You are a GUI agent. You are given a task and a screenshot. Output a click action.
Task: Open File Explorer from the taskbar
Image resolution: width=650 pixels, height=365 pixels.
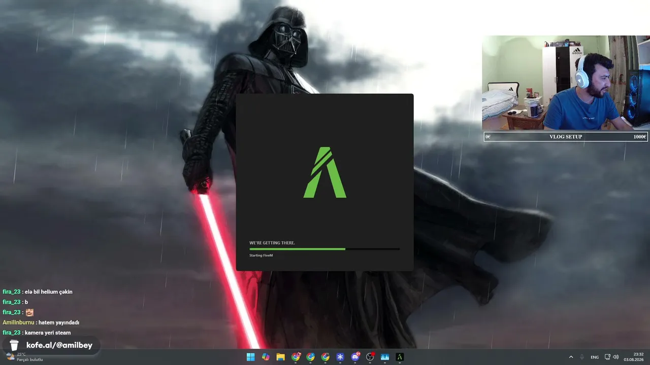tap(280, 357)
